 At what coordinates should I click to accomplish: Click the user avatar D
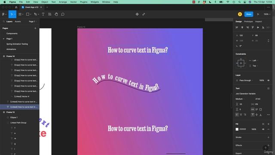[x=240, y=14]
